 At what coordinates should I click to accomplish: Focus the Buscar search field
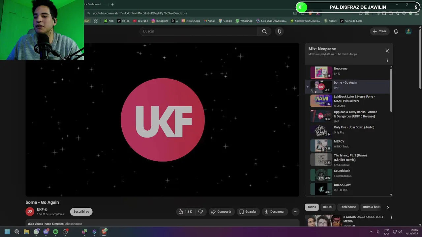198,31
